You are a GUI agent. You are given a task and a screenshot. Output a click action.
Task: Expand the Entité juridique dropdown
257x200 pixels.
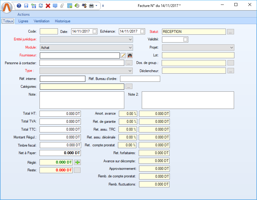pyautogui.click(x=130, y=40)
